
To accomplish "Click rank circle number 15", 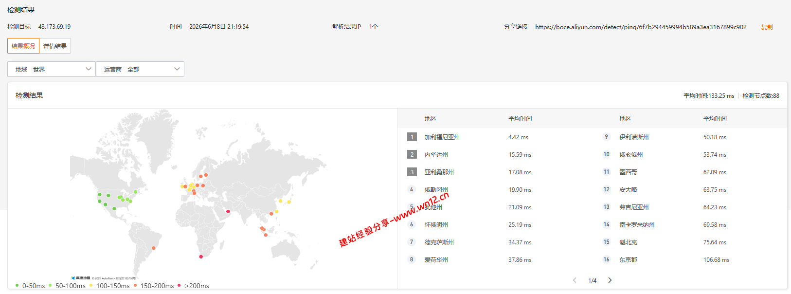I will 606,242.
